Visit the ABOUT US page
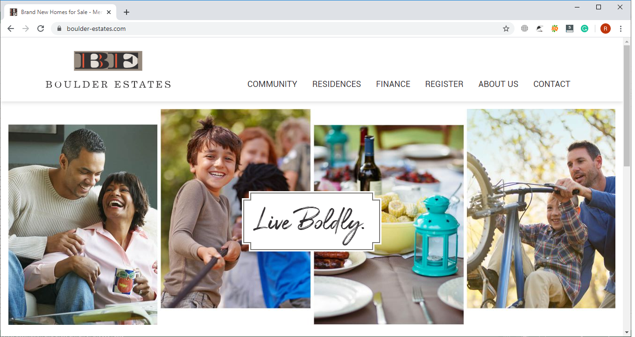The width and height of the screenshot is (635, 337). [498, 84]
